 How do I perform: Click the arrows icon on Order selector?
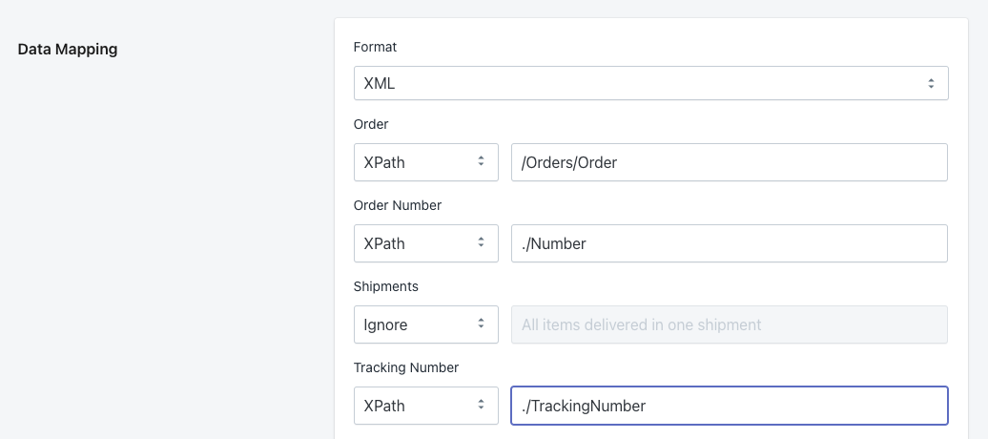click(x=482, y=162)
